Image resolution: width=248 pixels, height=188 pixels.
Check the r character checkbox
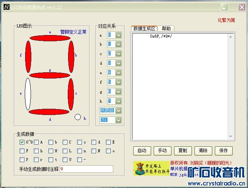tap(36, 160)
